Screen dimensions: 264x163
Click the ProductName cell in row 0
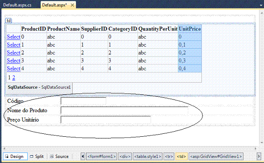pos(63,37)
